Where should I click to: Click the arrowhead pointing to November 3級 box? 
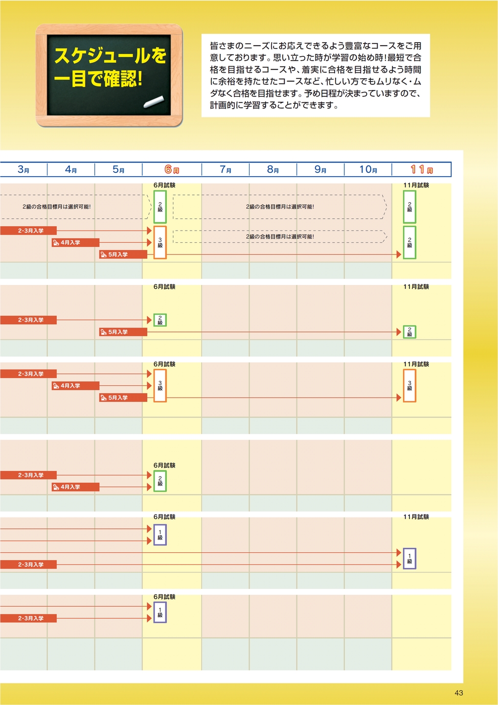click(x=399, y=398)
